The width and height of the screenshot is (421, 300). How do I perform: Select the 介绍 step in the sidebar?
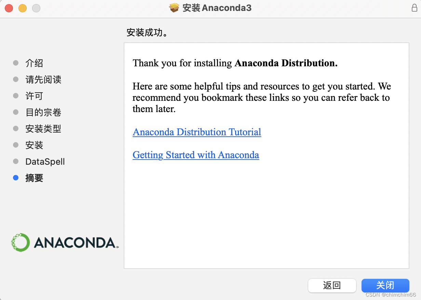pos(34,63)
